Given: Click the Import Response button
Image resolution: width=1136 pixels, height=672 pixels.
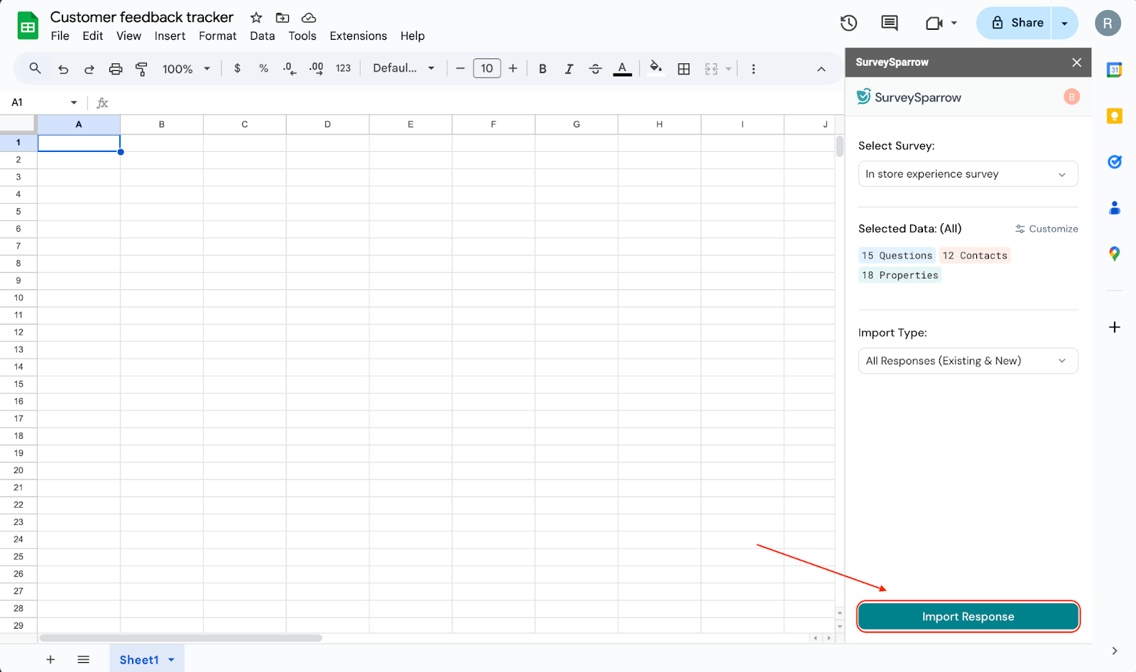Looking at the screenshot, I should tap(967, 617).
